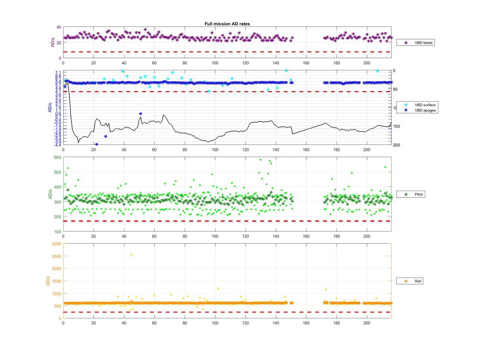
Task: Click the lowest dark-blue apogee outlier at -4.4
Action: click(96, 144)
